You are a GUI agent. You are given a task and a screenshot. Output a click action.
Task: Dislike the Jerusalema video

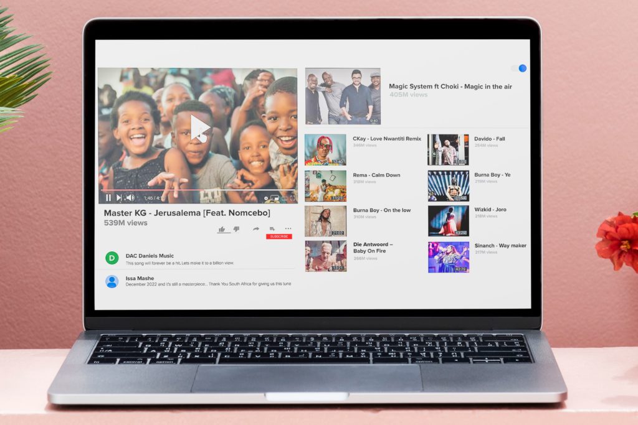237,228
